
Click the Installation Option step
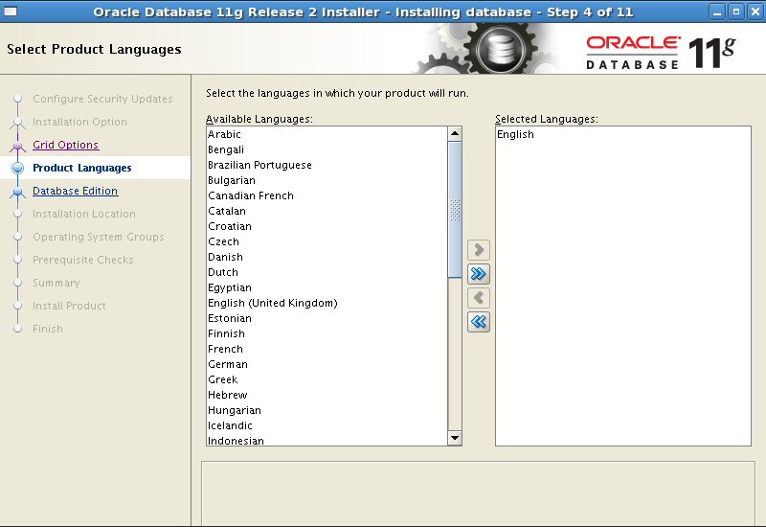[79, 122]
